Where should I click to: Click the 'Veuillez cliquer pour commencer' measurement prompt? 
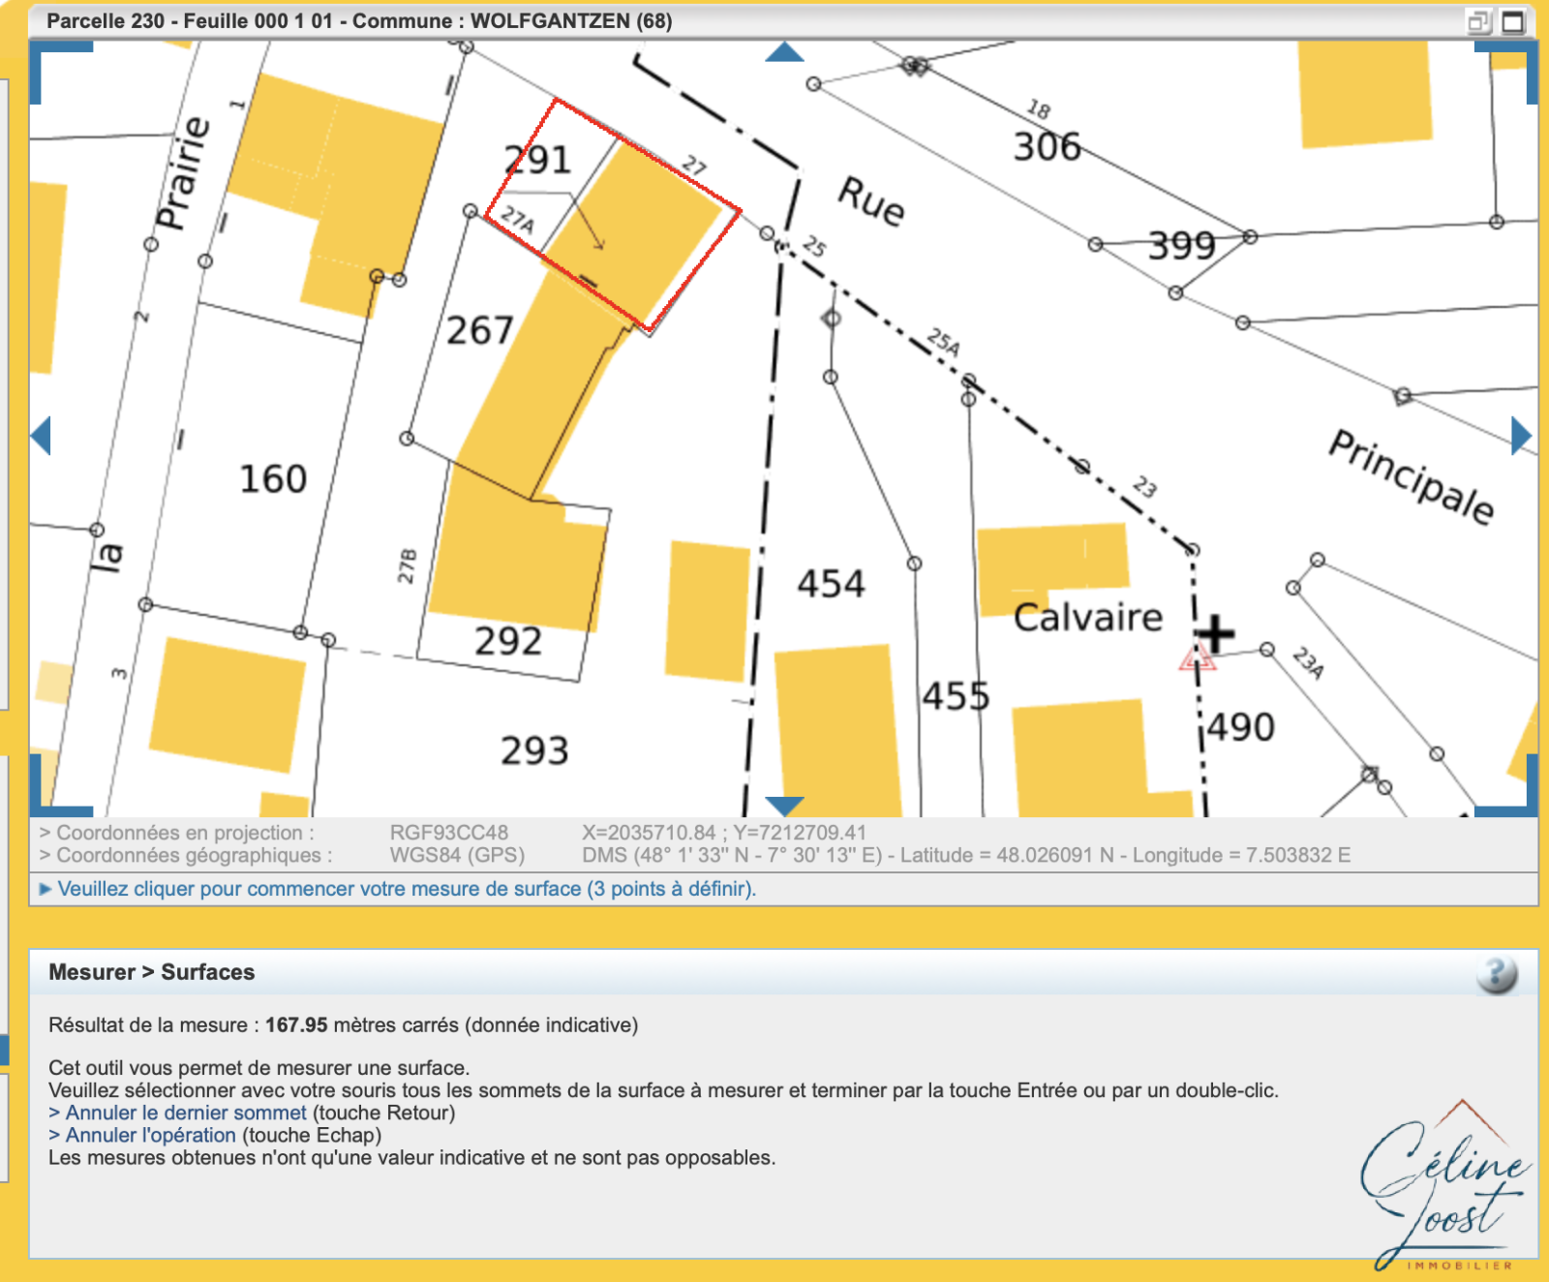click(406, 889)
